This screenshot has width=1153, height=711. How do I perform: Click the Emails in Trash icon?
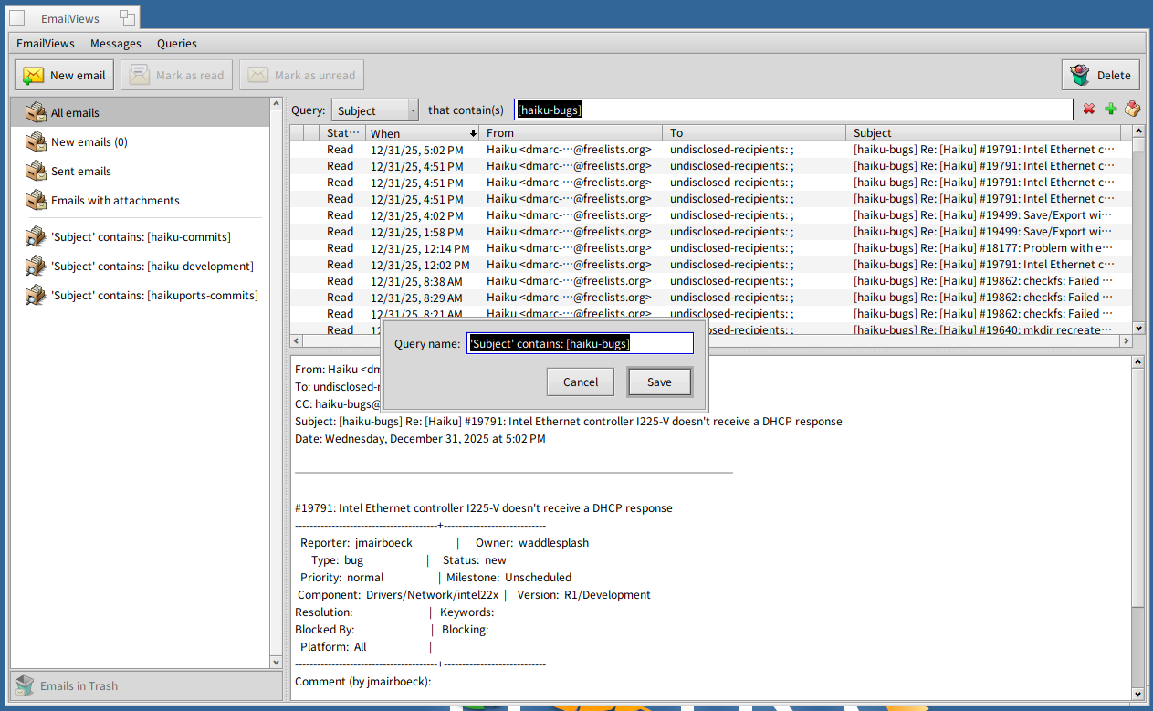coord(25,685)
